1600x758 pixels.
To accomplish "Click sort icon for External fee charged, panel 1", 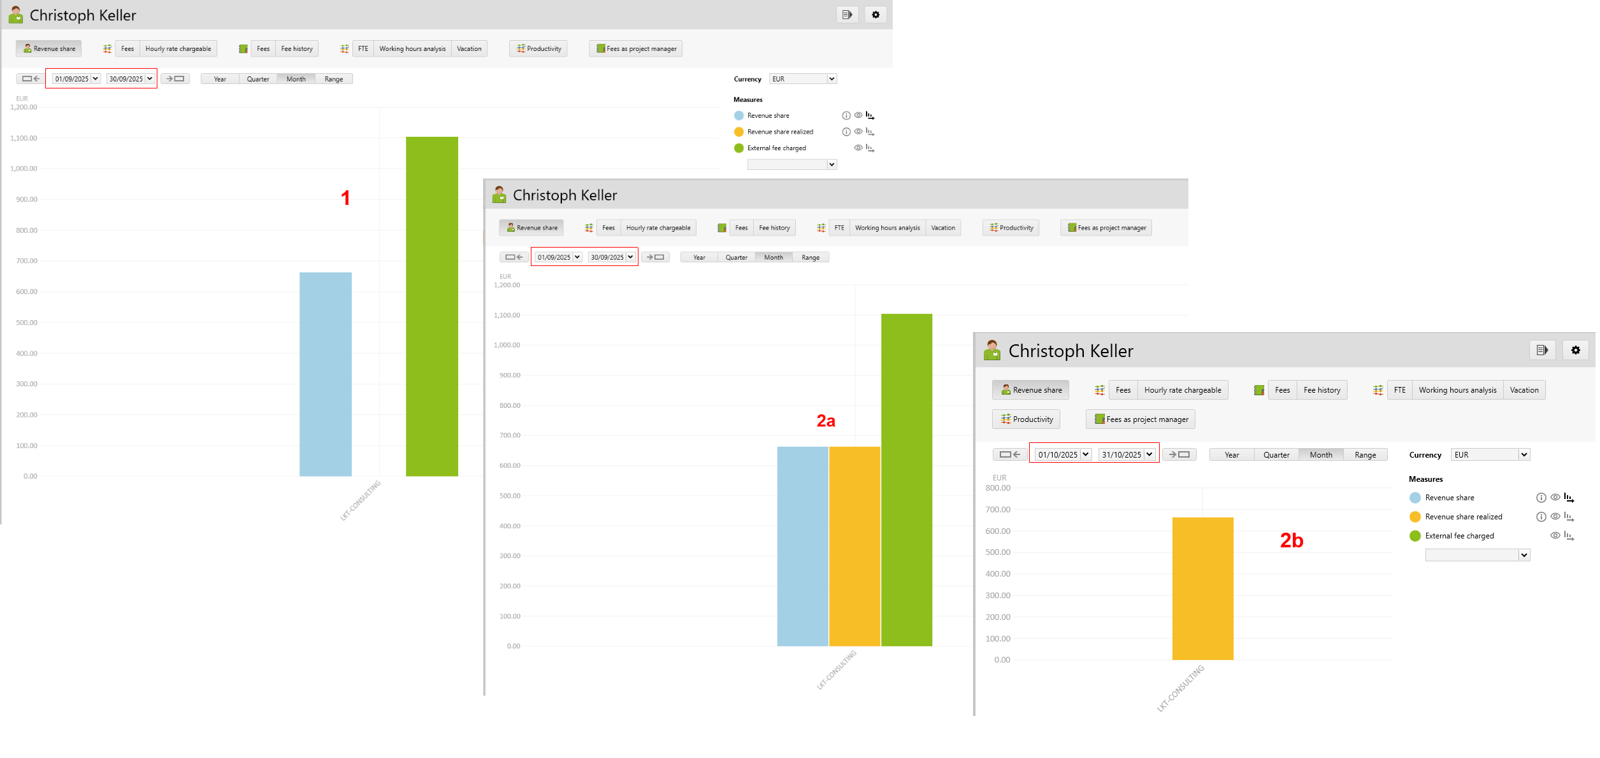I will (x=870, y=148).
